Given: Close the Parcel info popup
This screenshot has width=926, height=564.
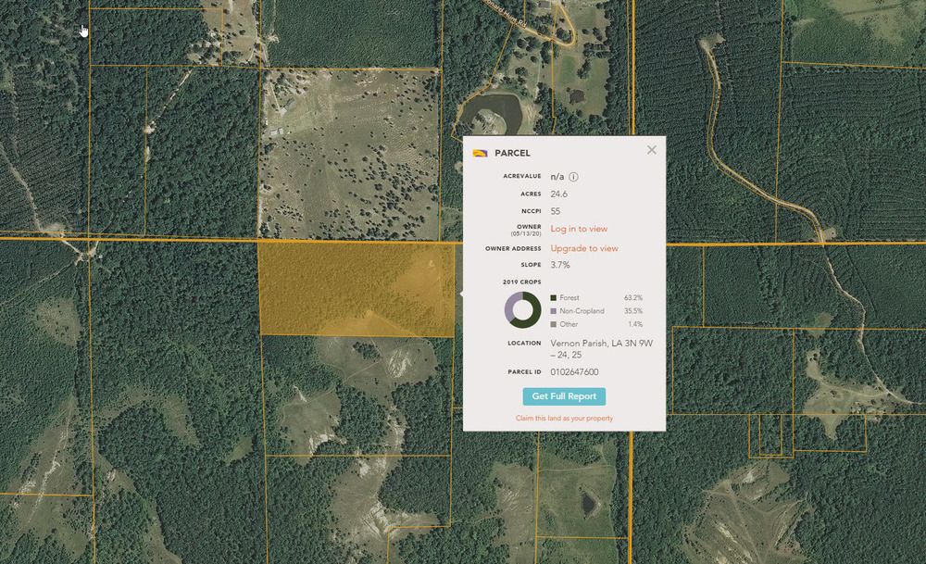Looking at the screenshot, I should [x=651, y=150].
